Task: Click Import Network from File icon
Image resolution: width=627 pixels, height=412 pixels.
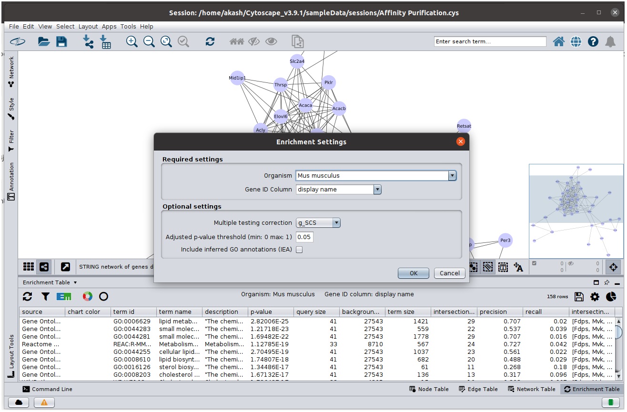Action: [88, 42]
